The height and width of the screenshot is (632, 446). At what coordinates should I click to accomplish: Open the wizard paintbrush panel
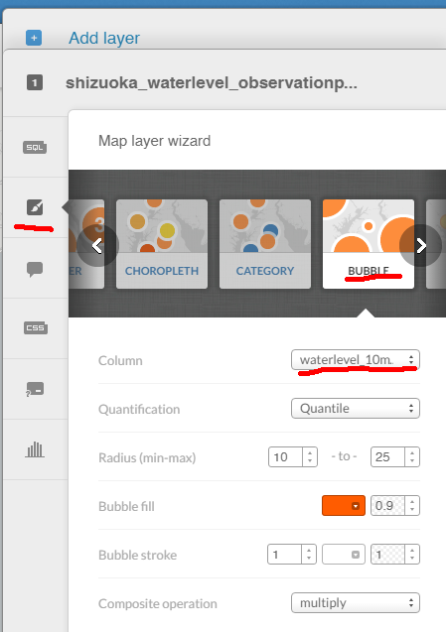click(x=35, y=207)
